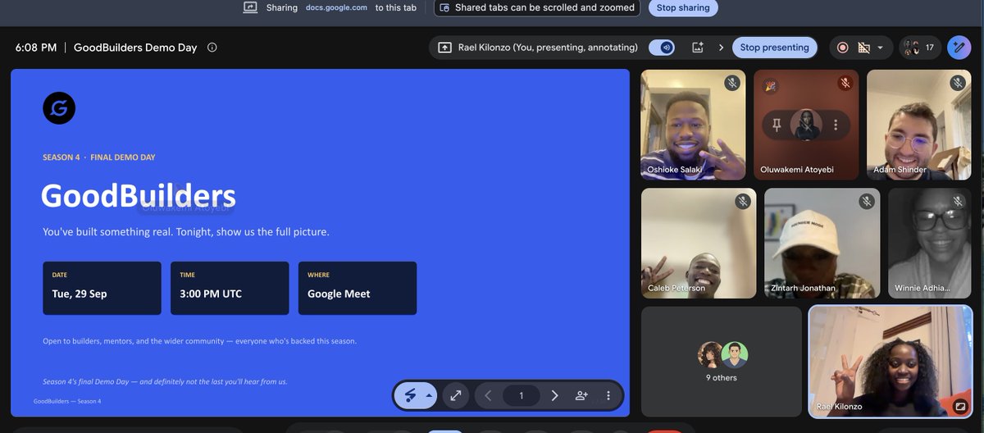Image resolution: width=984 pixels, height=433 pixels.
Task: Open the Gemini pencil sparkle button
Action: point(959,48)
